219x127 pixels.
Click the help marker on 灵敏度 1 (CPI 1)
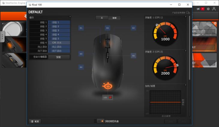186,17
